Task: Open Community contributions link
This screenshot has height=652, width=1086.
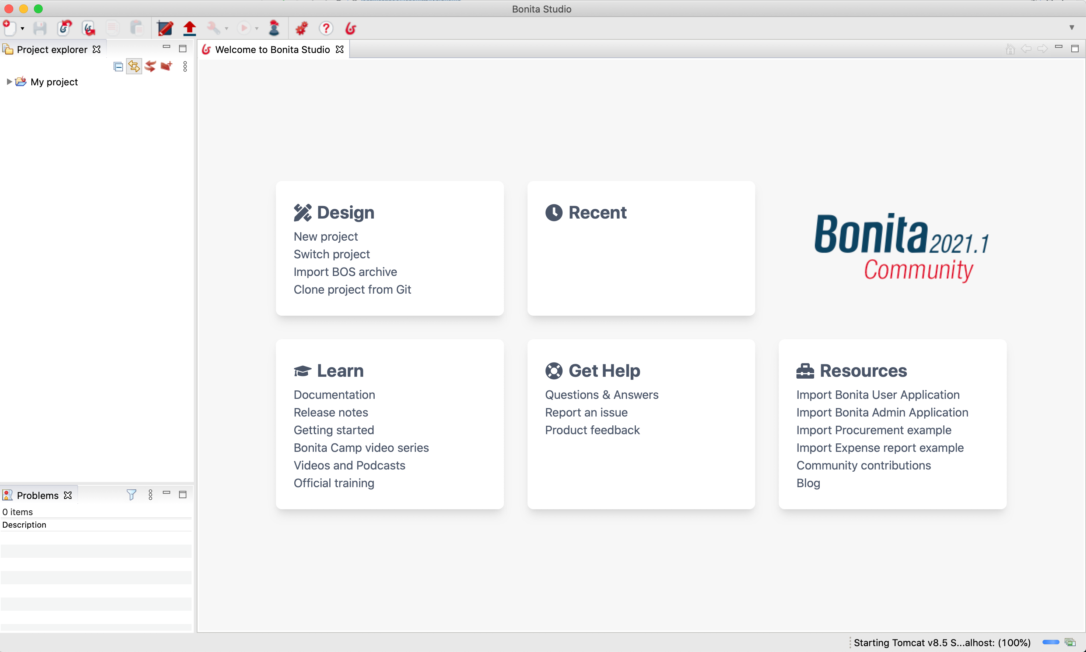Action: tap(864, 465)
